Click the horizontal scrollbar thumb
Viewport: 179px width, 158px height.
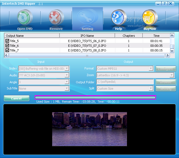coord(87,55)
